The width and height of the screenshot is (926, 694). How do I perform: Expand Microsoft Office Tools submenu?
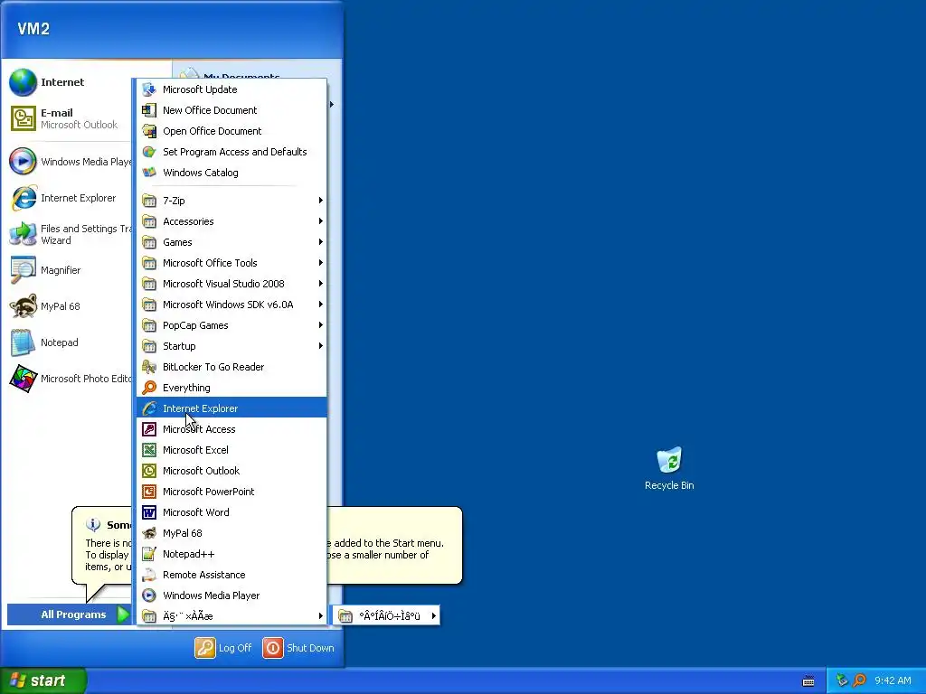point(231,263)
